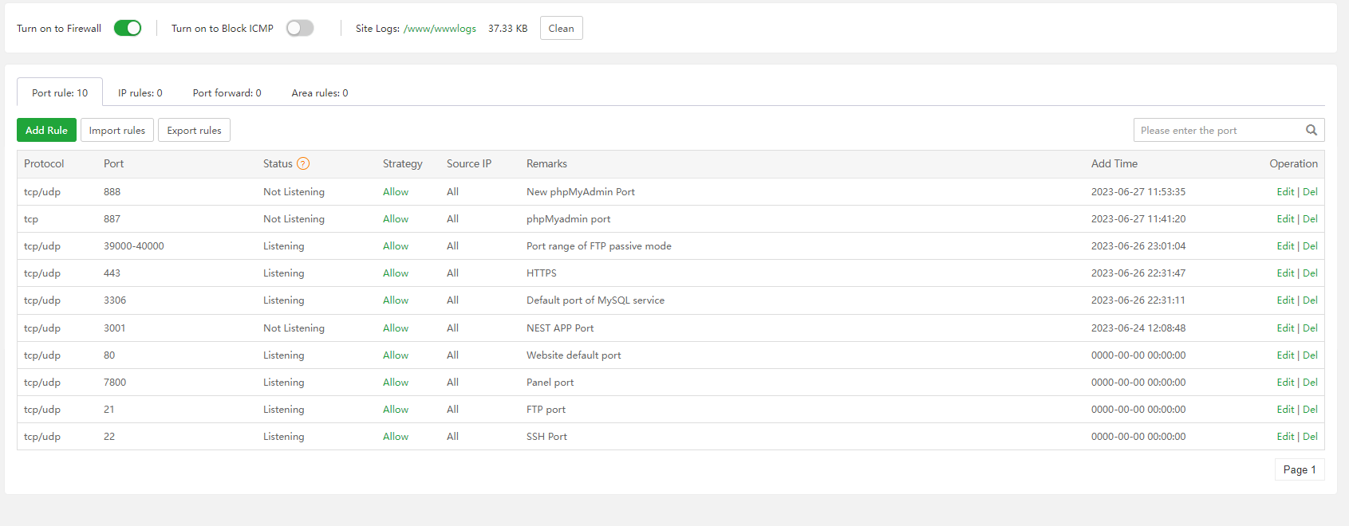Edit the HTTPS port 443 rule

point(1284,273)
